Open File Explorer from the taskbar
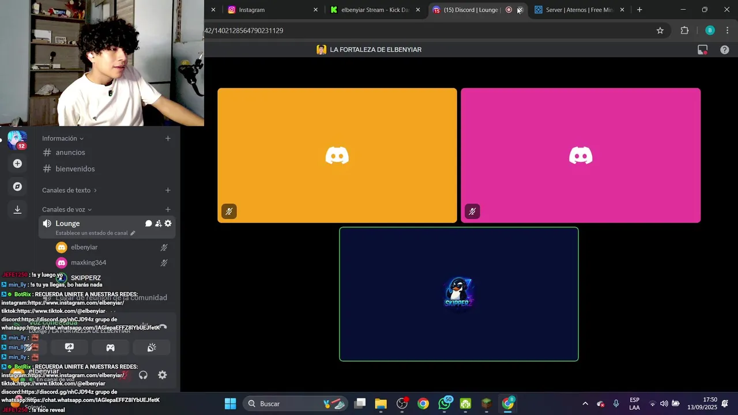The height and width of the screenshot is (415, 738). tap(381, 403)
